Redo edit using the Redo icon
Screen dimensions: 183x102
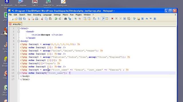point(60,19)
